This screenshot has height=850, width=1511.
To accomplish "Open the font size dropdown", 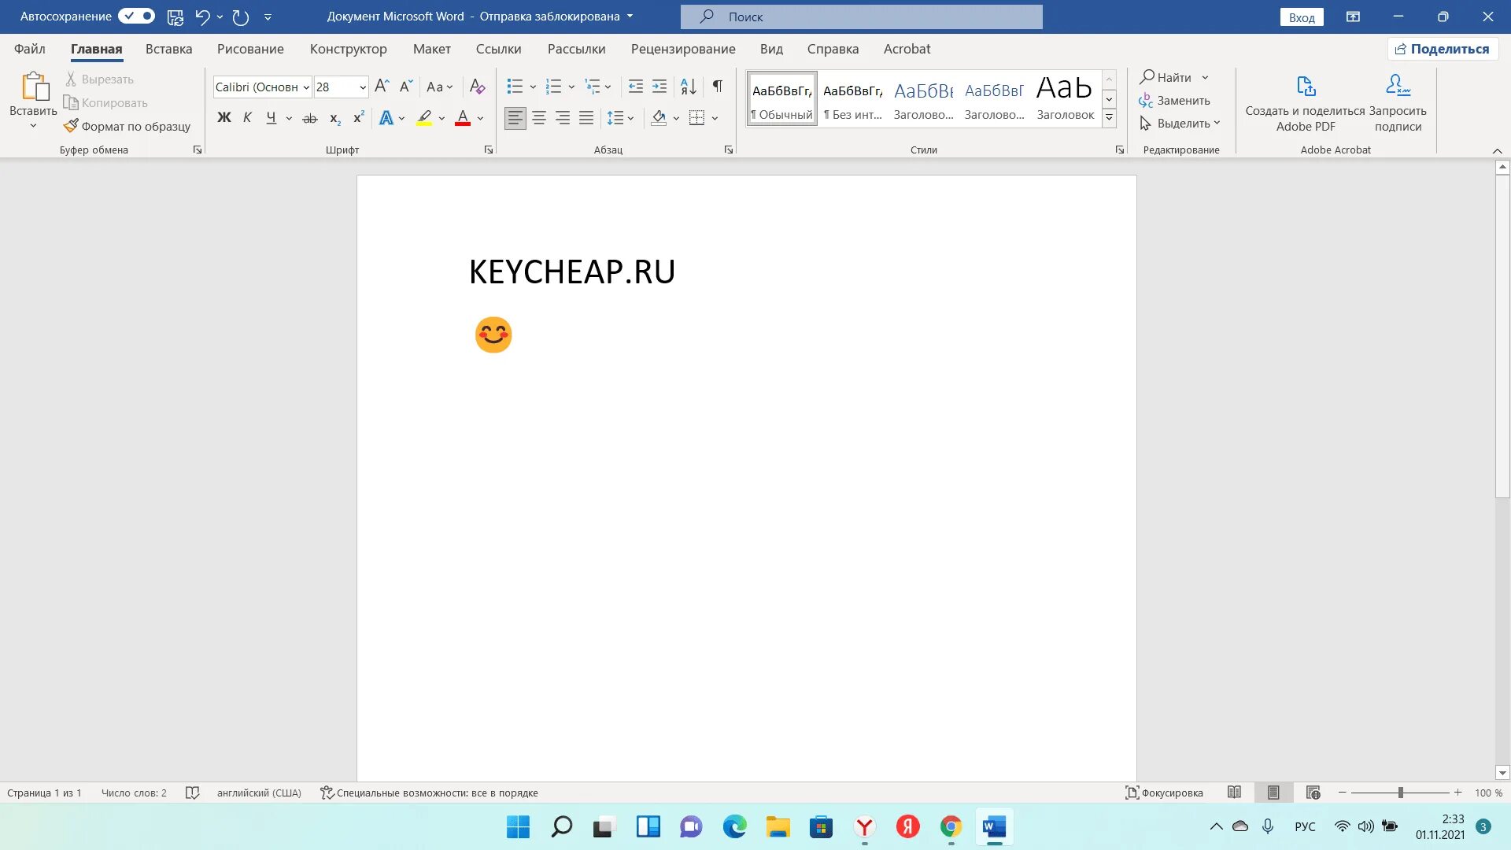I will tap(363, 87).
